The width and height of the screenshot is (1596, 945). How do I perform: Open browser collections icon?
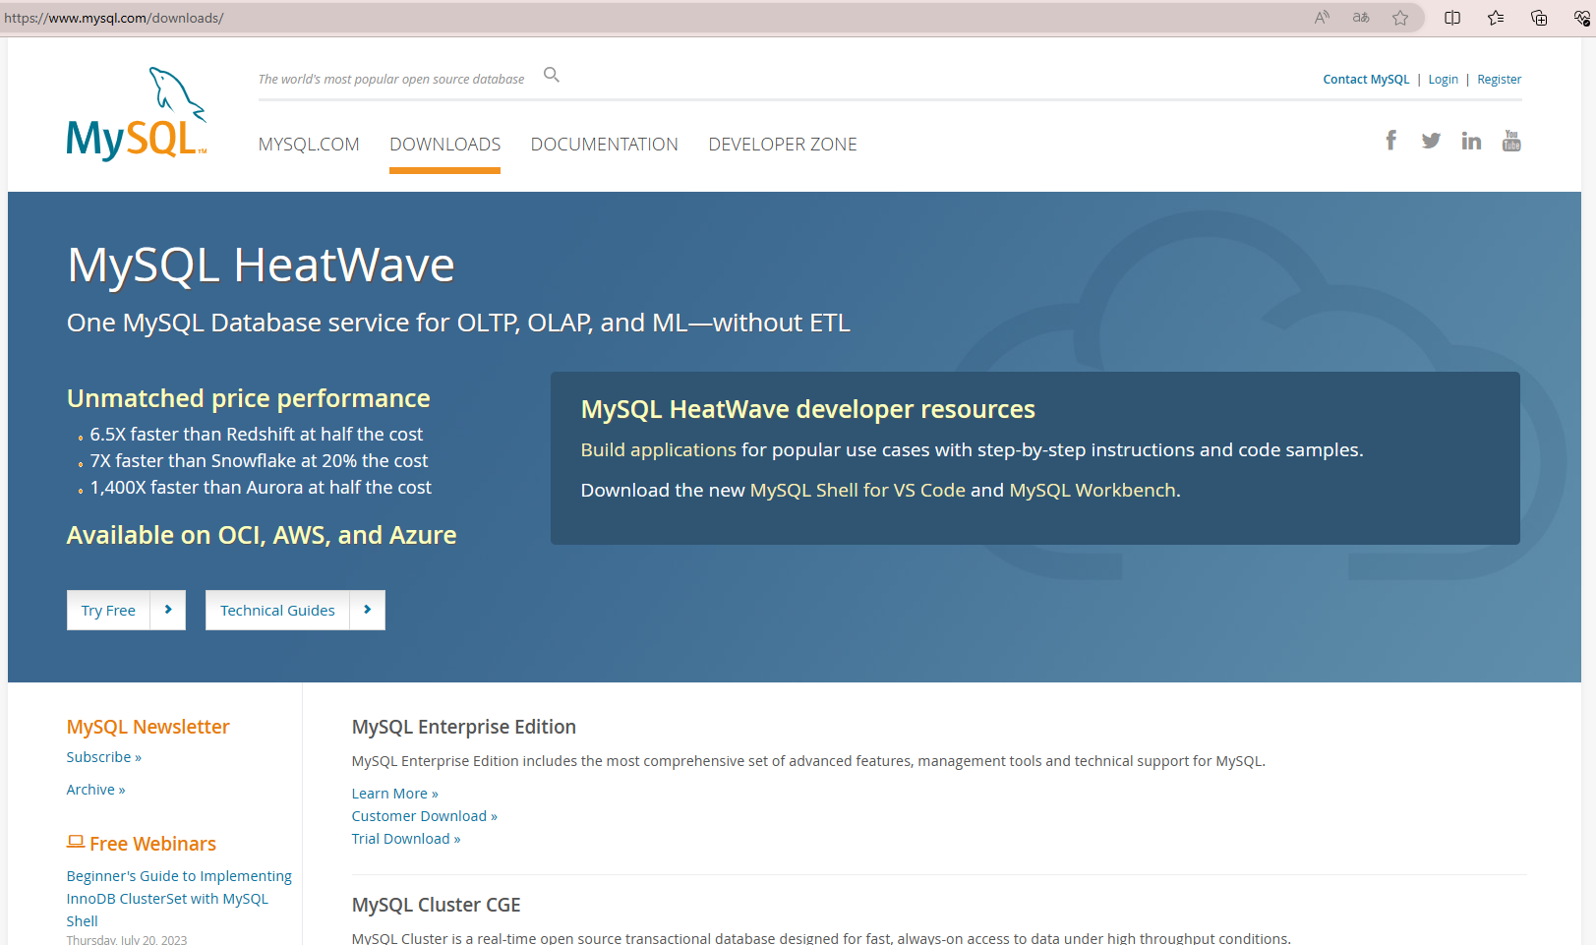1539,18
